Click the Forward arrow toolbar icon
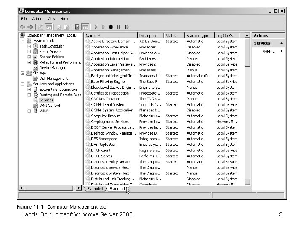 tap(30, 27)
